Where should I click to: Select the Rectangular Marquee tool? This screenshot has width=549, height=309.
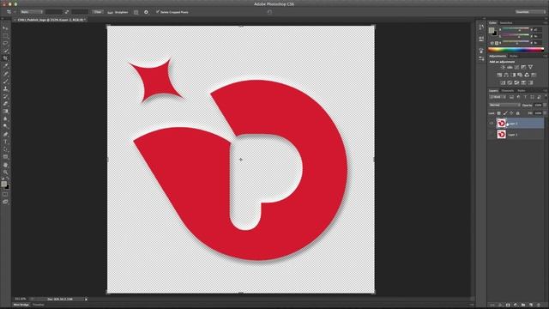coord(5,36)
